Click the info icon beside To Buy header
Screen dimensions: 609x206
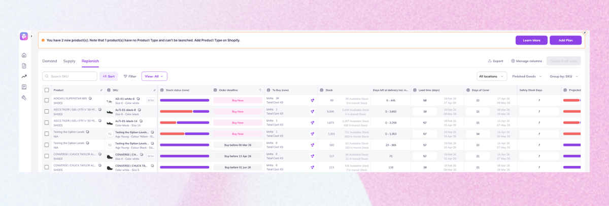pyautogui.click(x=268, y=90)
